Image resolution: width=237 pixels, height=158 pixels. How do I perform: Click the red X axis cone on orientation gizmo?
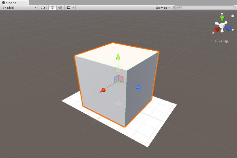(217, 30)
